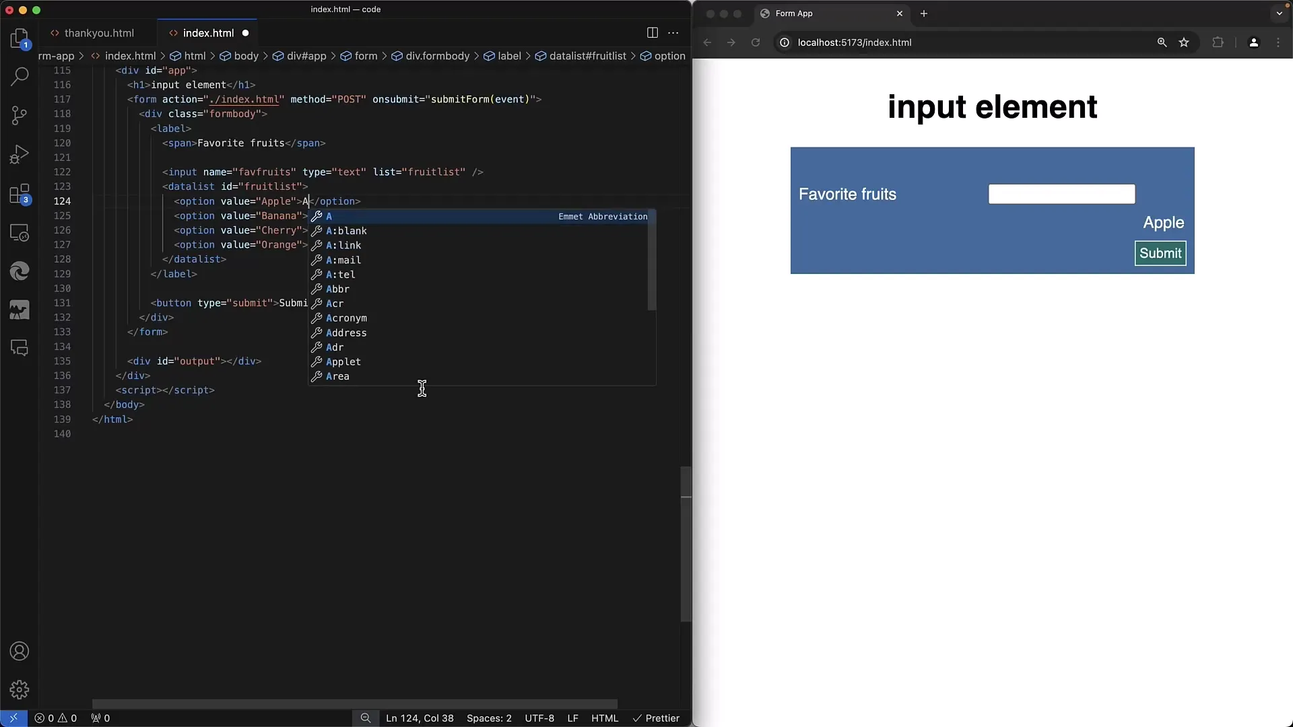Click the editor vertical scrollbar thumb
This screenshot has width=1293, height=727.
coord(686,544)
